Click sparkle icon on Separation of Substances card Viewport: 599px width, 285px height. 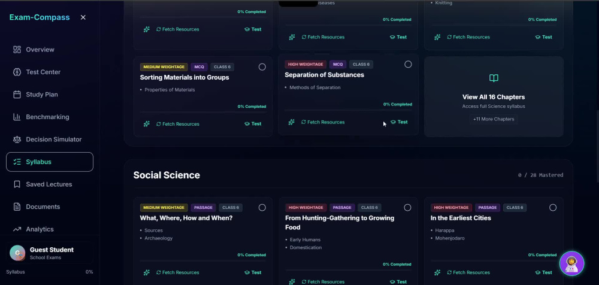click(x=292, y=122)
